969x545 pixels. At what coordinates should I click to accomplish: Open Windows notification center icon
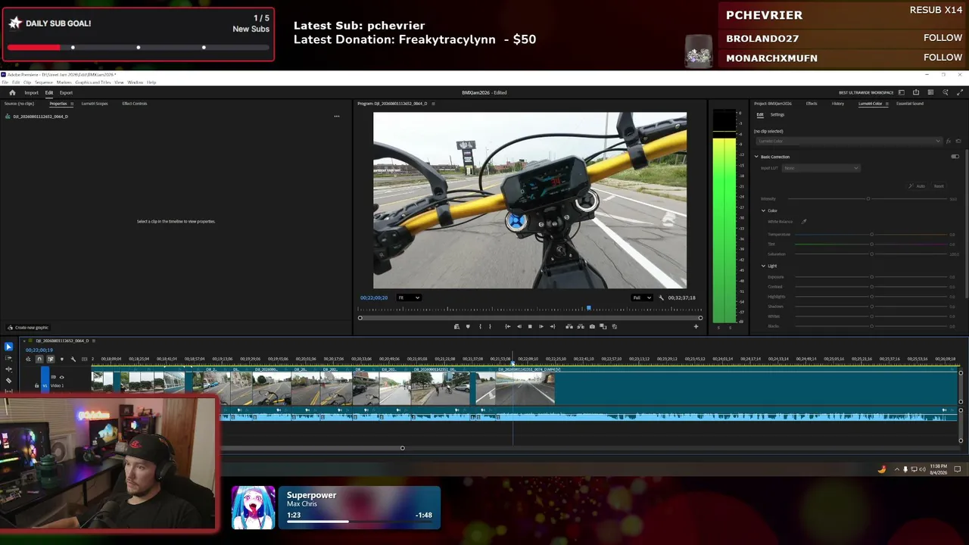(x=958, y=469)
